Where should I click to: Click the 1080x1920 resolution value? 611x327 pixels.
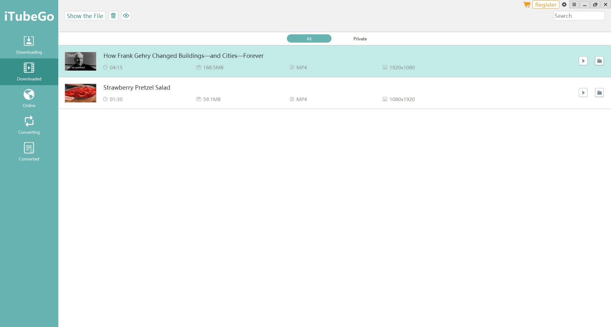[402, 99]
